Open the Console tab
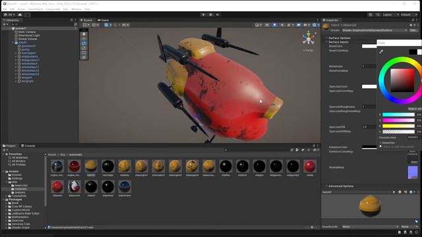Viewport: 422px width, 237px height. (28, 145)
